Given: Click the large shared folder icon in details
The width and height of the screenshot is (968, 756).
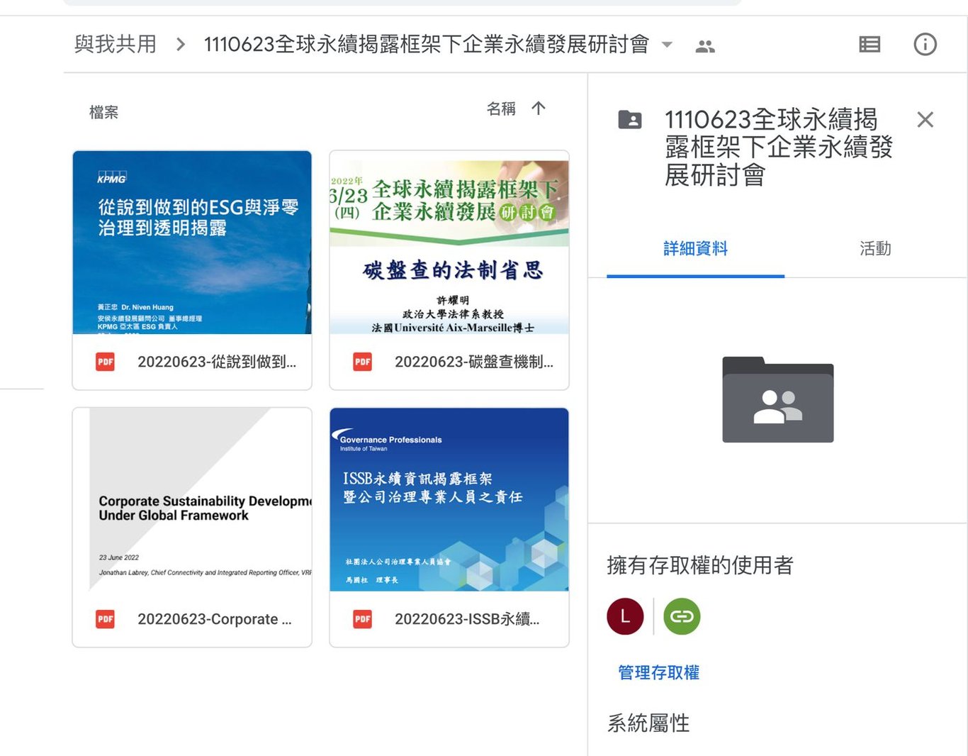Looking at the screenshot, I should 778,399.
